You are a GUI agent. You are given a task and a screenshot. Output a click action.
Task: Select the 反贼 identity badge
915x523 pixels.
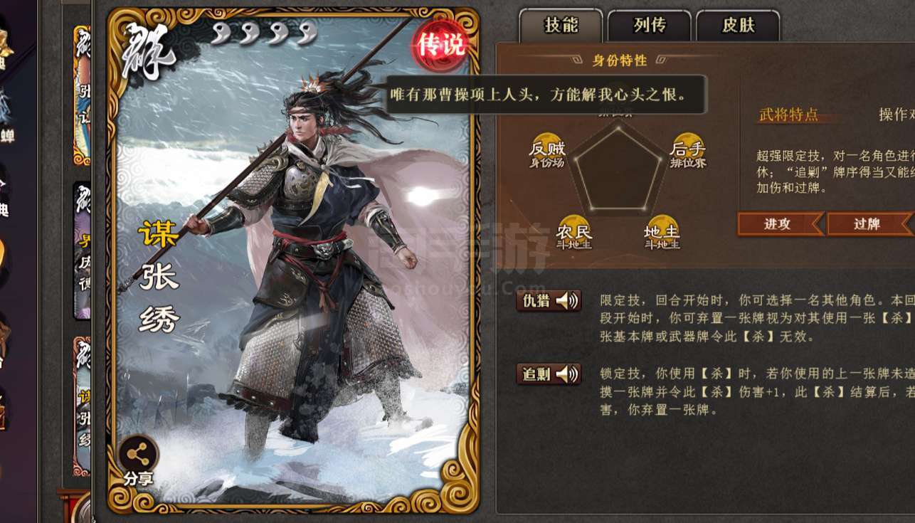[546, 151]
